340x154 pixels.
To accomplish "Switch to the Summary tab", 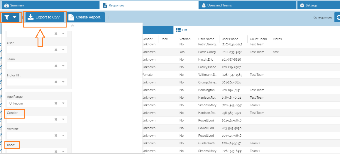I will 50,5.
